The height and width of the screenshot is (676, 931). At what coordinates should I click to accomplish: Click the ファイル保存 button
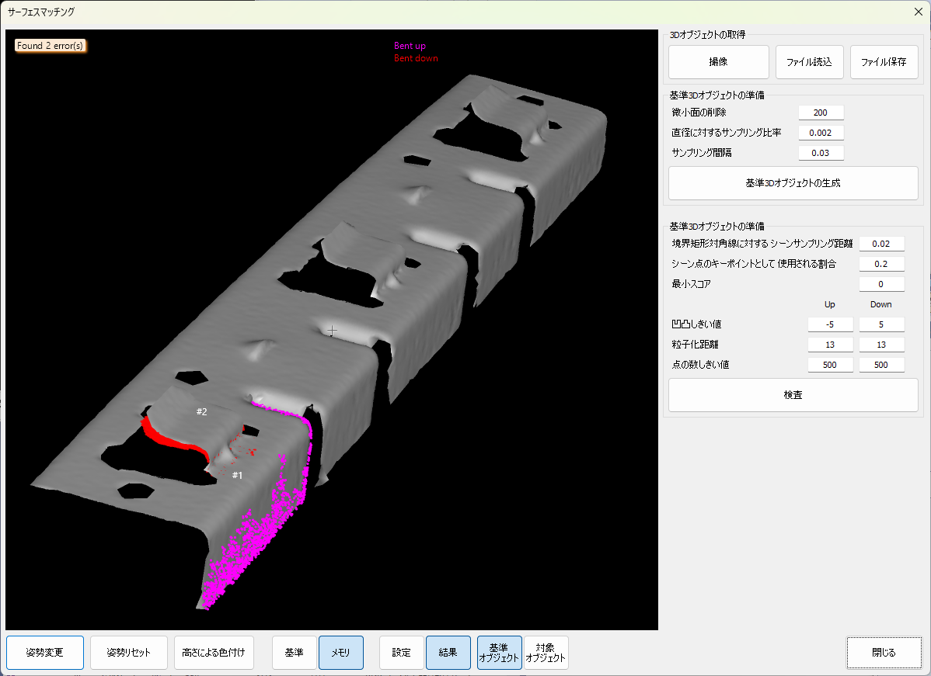click(x=884, y=62)
